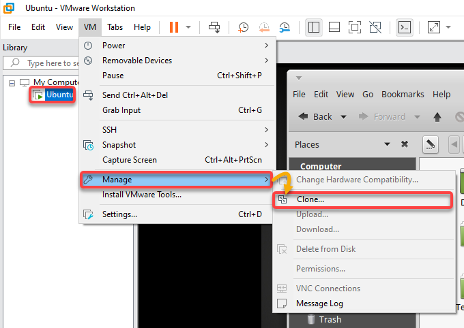The image size is (464, 328).
Task: Open the Back history dropdown arrow
Action: pyautogui.click(x=343, y=117)
